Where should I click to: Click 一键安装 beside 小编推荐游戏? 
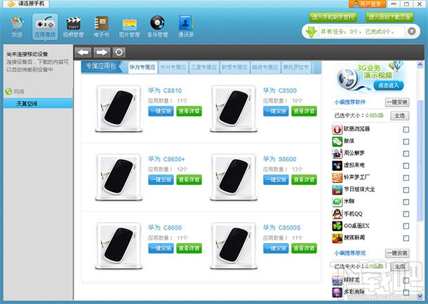tap(397, 254)
